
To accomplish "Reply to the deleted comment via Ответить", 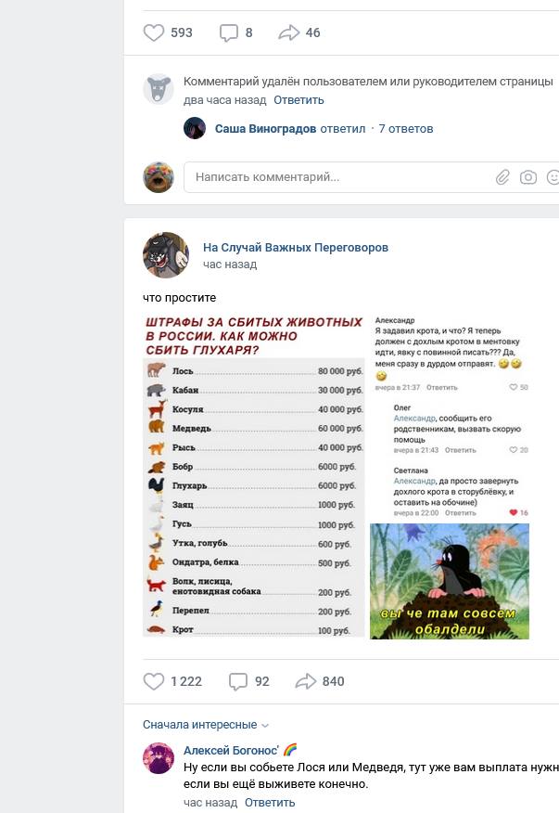I will click(299, 100).
